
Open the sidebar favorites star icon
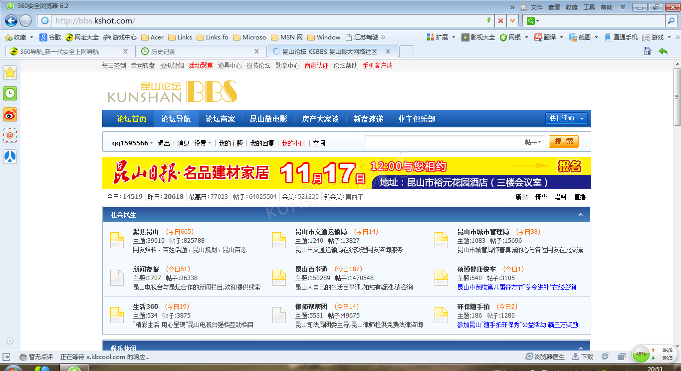coord(10,72)
